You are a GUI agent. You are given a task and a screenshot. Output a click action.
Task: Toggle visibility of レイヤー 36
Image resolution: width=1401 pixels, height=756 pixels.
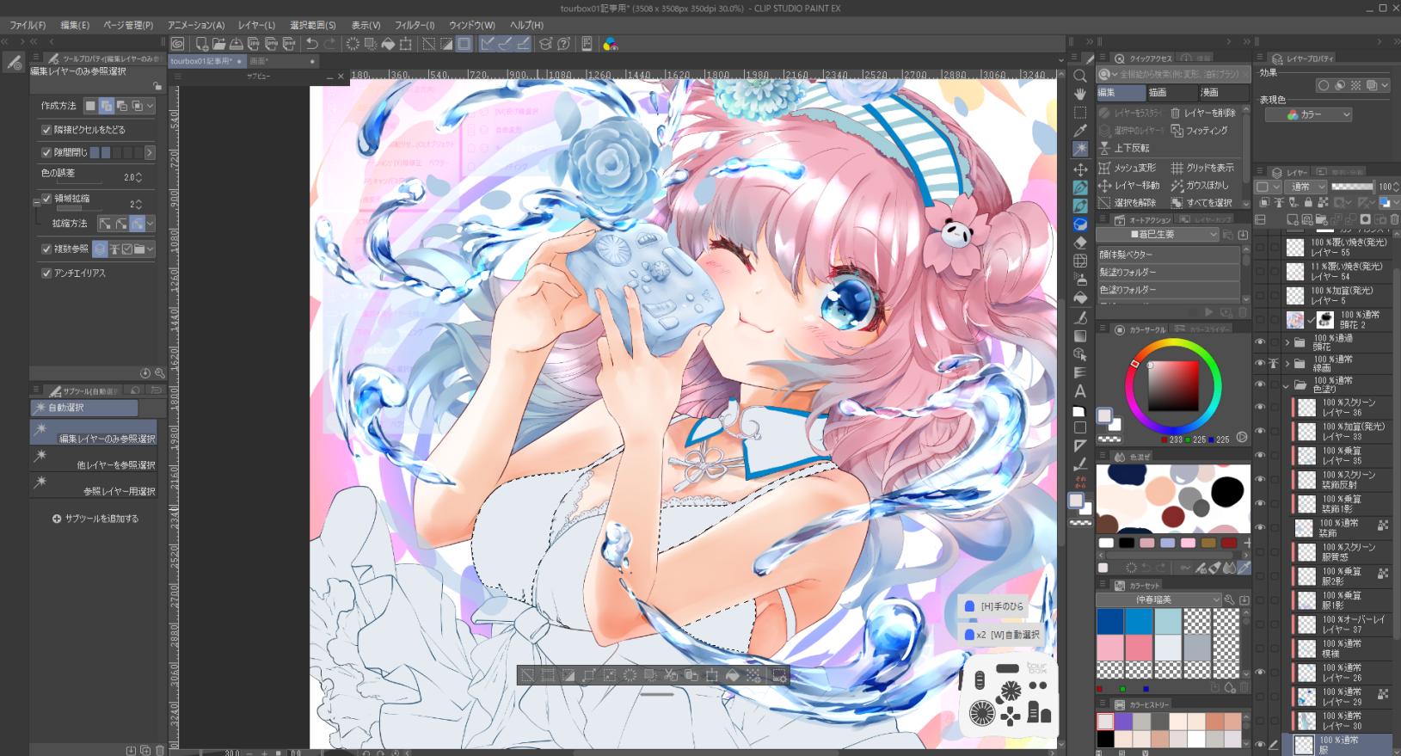[x=1260, y=408]
